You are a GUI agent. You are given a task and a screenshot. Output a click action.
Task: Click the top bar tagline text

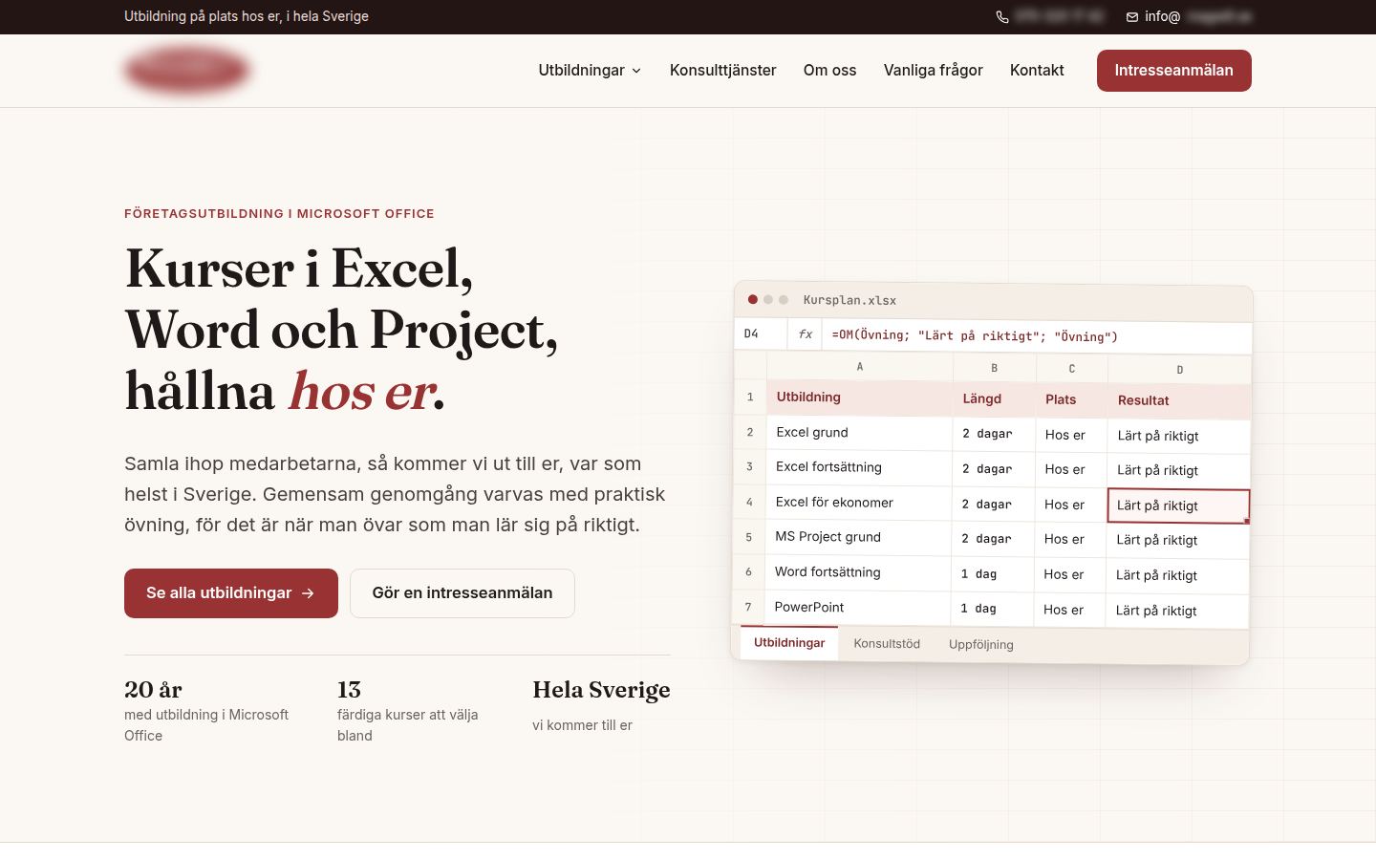click(x=247, y=16)
